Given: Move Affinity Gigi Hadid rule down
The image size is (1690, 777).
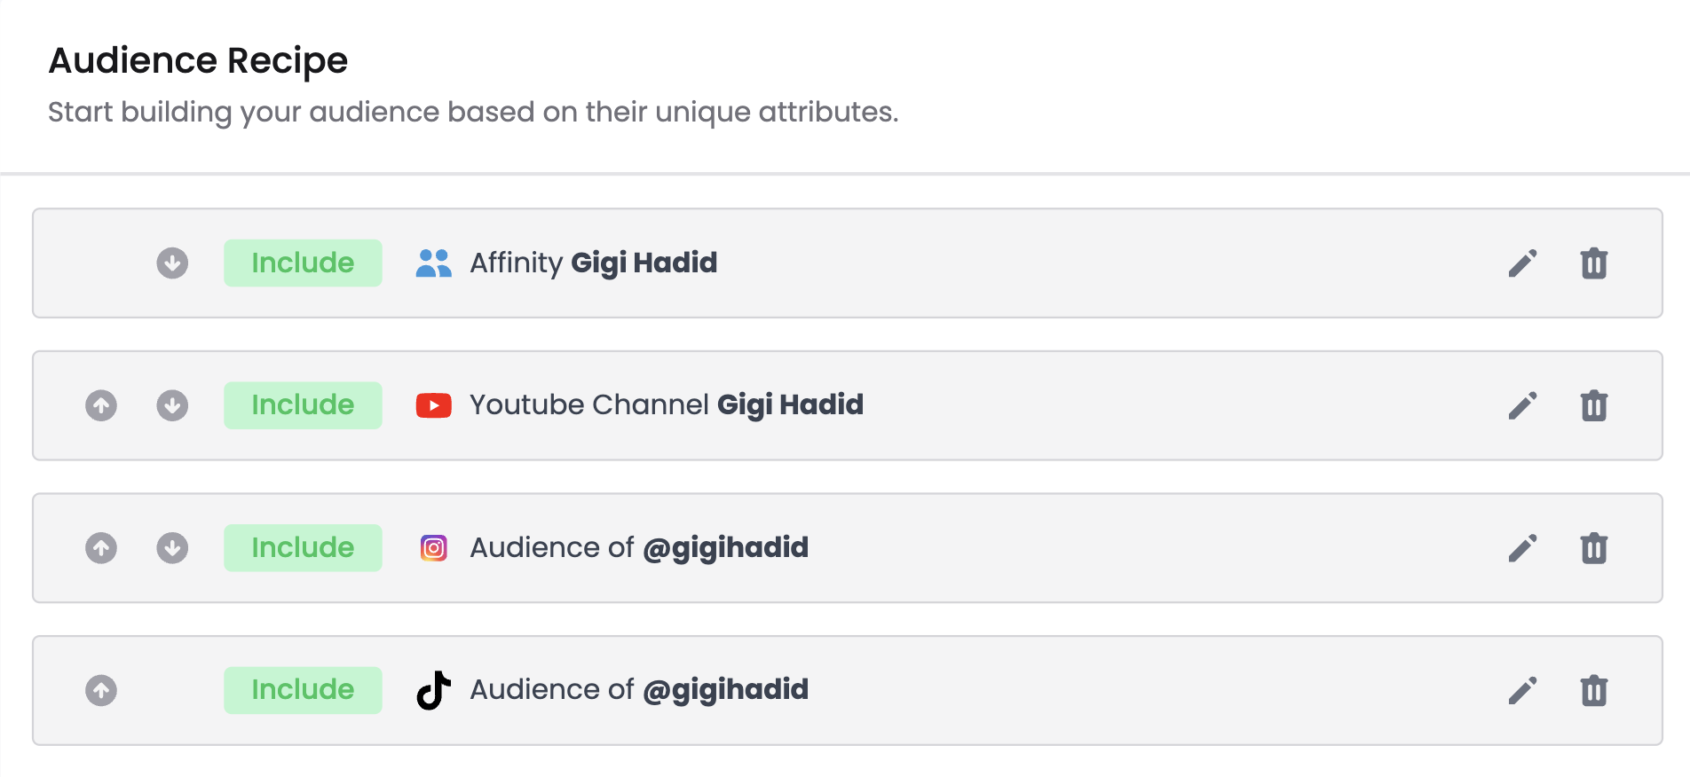Looking at the screenshot, I should pos(172,263).
